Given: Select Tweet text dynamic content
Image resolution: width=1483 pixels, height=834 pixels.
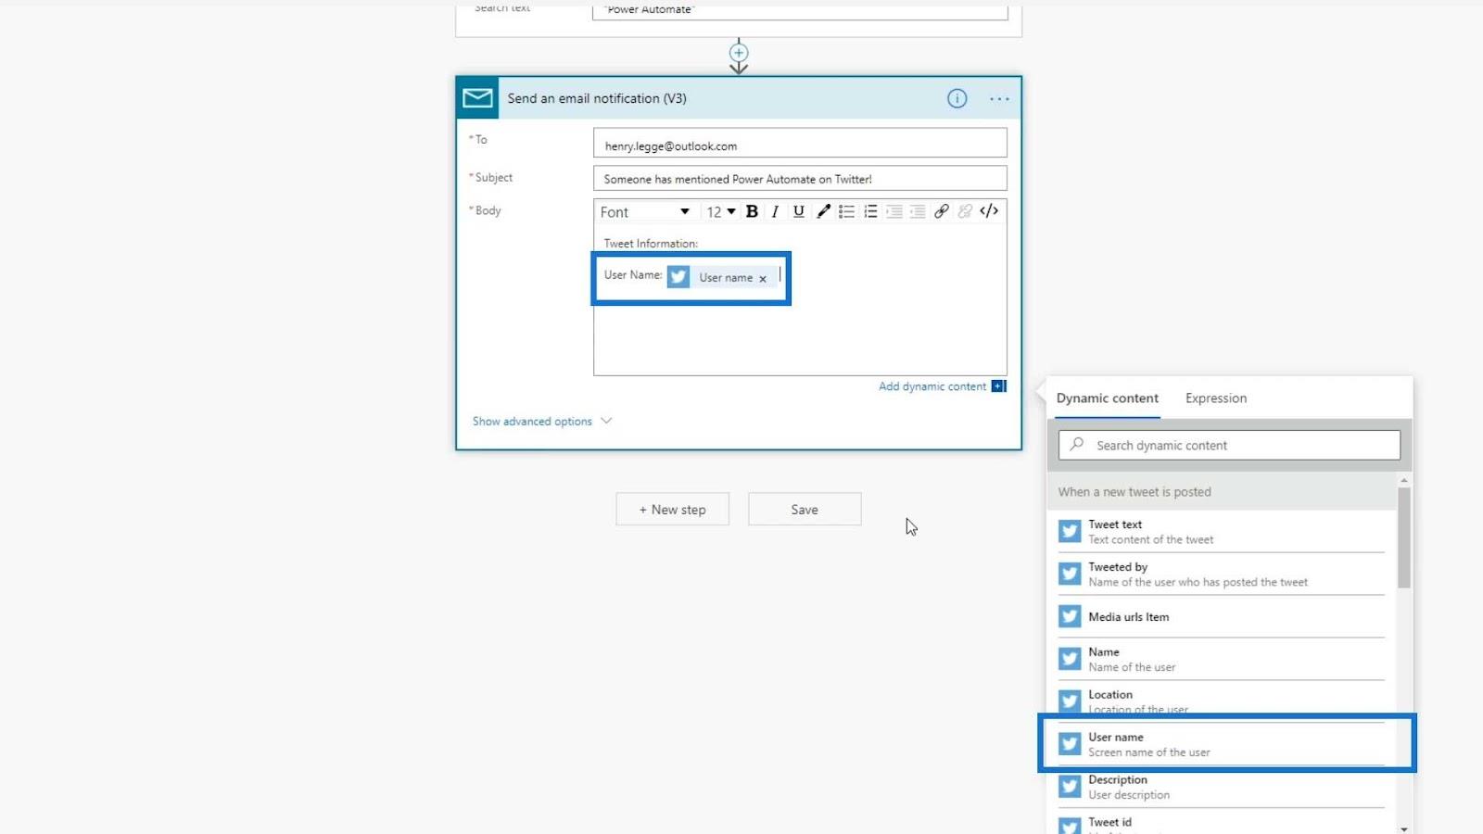Looking at the screenshot, I should pos(1222,532).
